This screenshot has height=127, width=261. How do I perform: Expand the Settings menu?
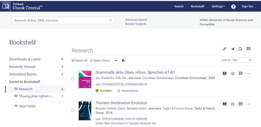(x=218, y=6)
